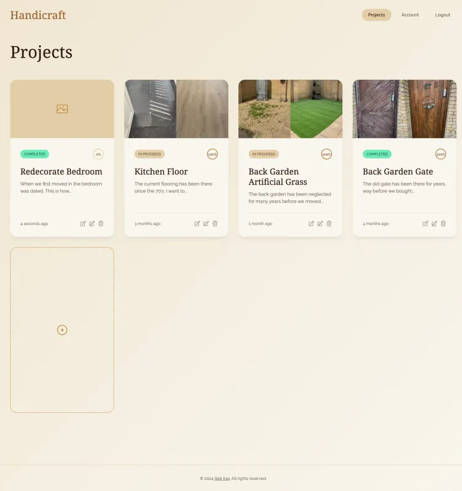Screen dimensions: 462x491
Task: Go to the Account page
Action: click(x=410, y=15)
